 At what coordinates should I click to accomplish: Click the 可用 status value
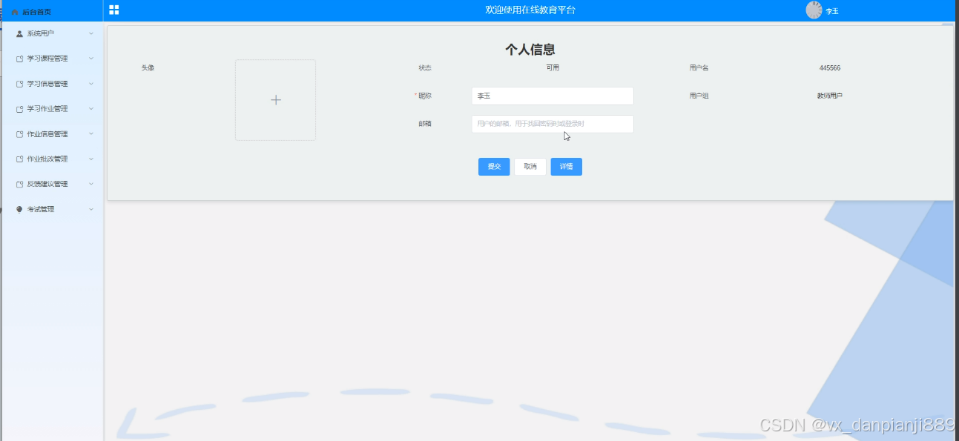[553, 67]
